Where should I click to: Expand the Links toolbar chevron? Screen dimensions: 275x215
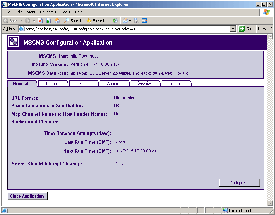pos(270,28)
